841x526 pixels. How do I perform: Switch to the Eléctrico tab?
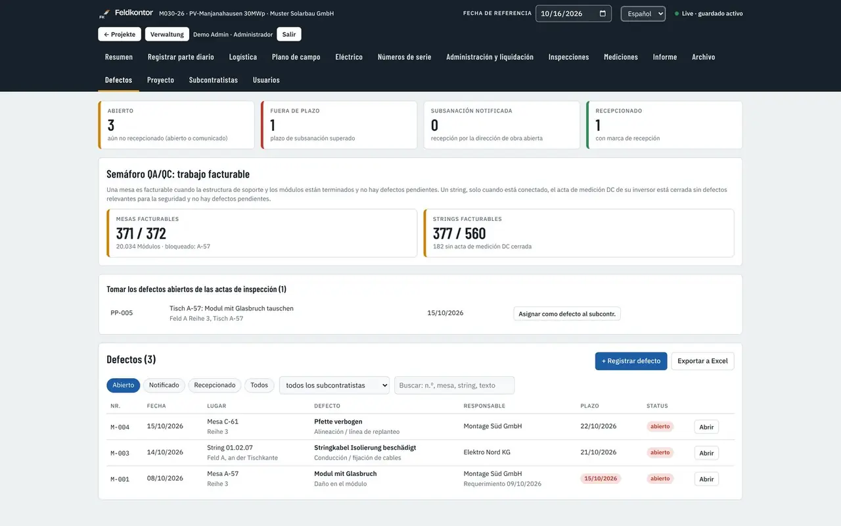(349, 57)
